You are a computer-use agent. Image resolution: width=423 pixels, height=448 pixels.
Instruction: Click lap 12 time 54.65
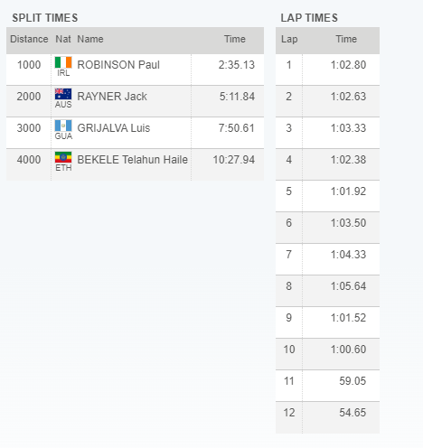[352, 413]
